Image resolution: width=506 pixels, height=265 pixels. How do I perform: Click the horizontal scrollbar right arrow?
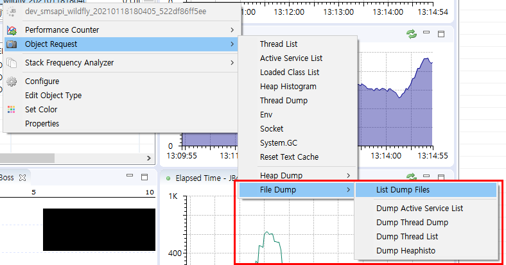pos(148,158)
